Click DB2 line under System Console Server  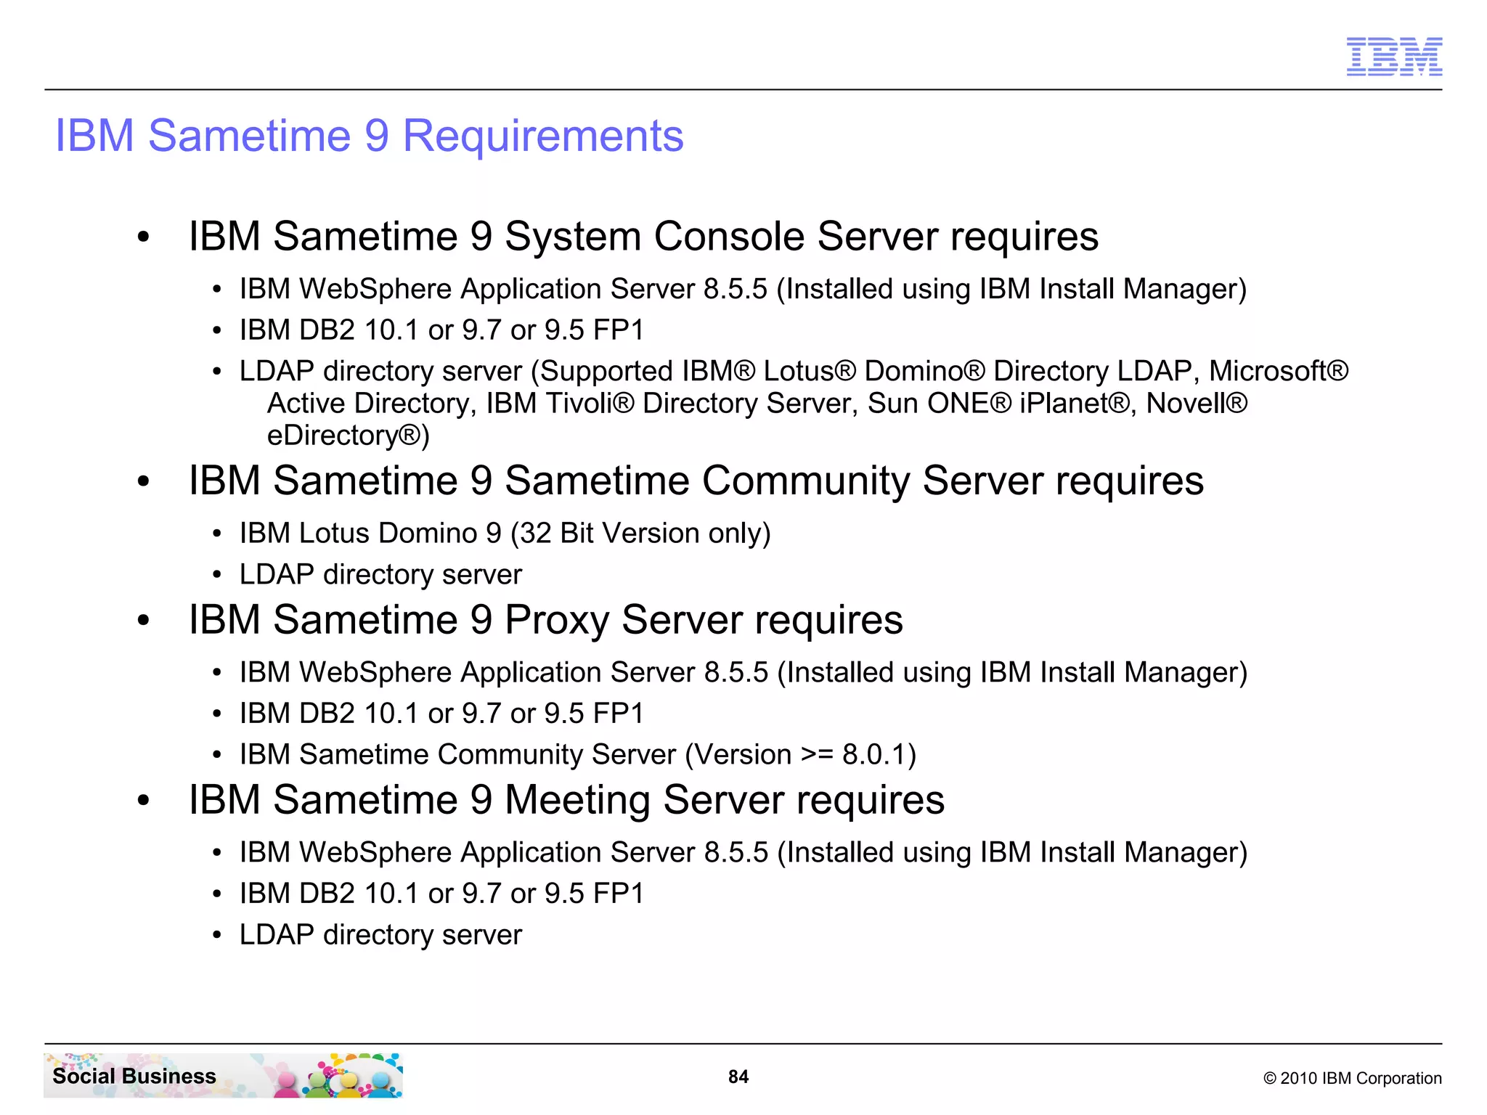[x=441, y=330]
